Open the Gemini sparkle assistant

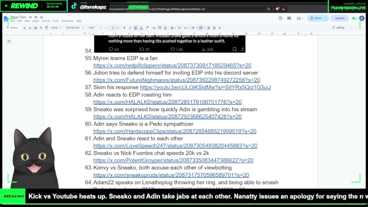pos(353,18)
